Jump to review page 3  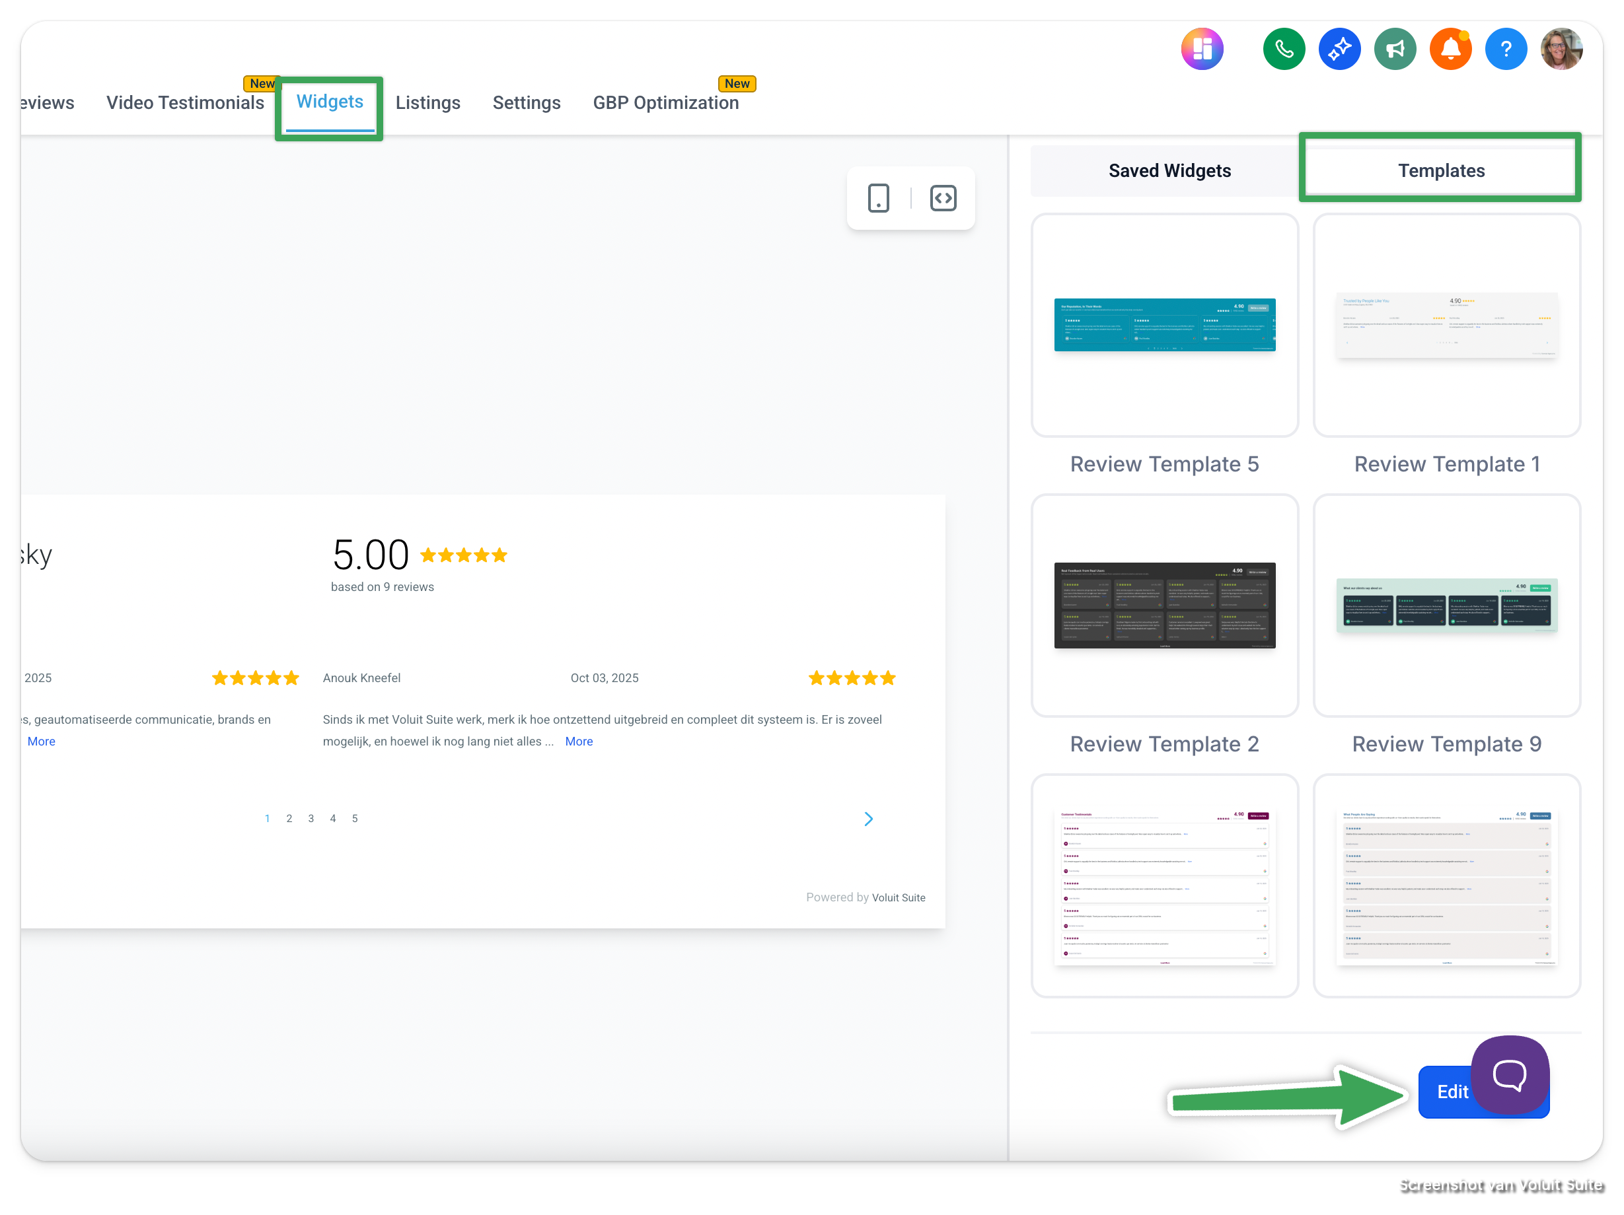click(311, 819)
